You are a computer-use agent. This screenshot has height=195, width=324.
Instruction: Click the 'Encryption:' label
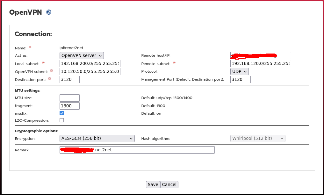tap(25, 139)
